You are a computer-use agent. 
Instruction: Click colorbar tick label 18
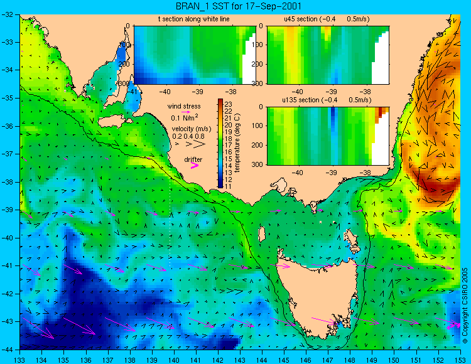tap(228, 139)
